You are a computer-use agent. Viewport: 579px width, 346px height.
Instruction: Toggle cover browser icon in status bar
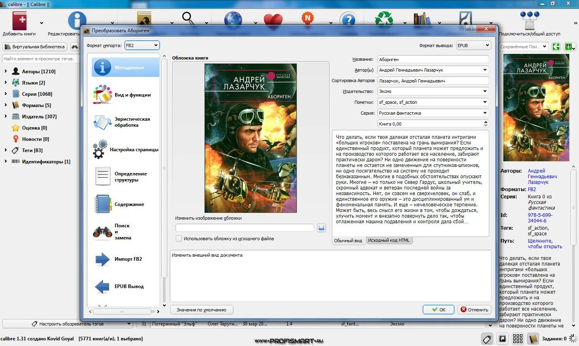(x=503, y=339)
